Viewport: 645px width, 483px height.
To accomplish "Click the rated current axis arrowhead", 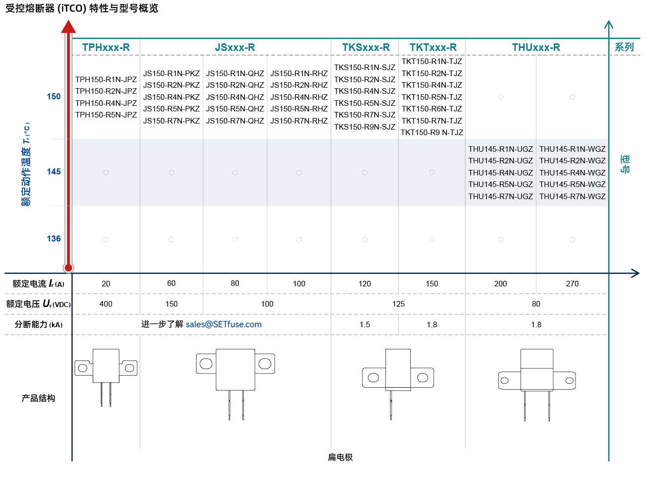I will tap(635, 273).
